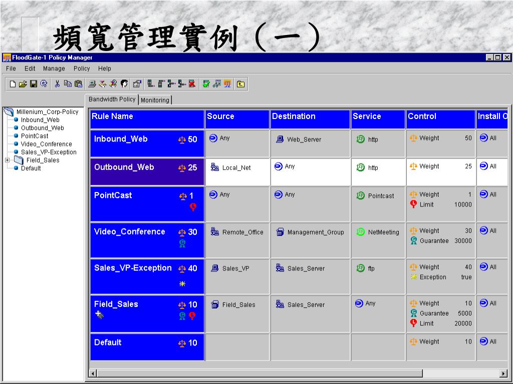
Task: Select Outbound_Web in the policy tree
Action: coord(43,128)
